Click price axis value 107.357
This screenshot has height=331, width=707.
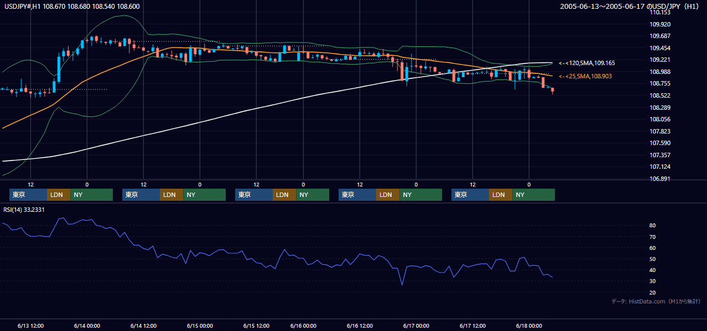(660, 155)
